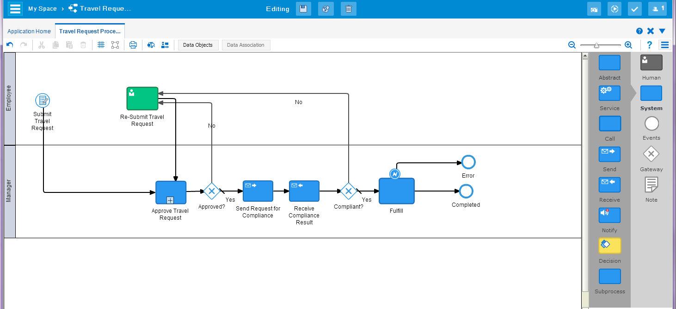This screenshot has width=676, height=309.
Task: Click the Data Objects button
Action: [x=198, y=45]
